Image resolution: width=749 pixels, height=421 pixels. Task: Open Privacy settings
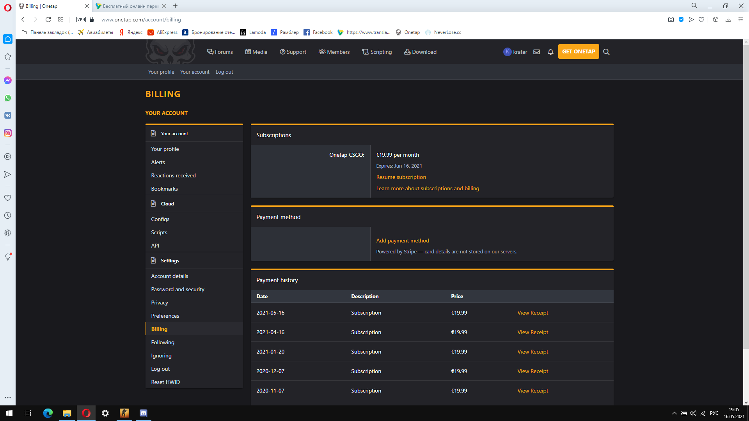pyautogui.click(x=194, y=302)
